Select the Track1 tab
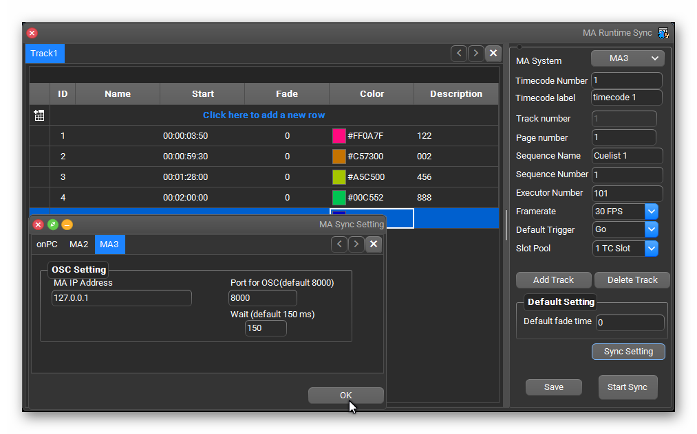The image size is (697, 434). click(45, 54)
